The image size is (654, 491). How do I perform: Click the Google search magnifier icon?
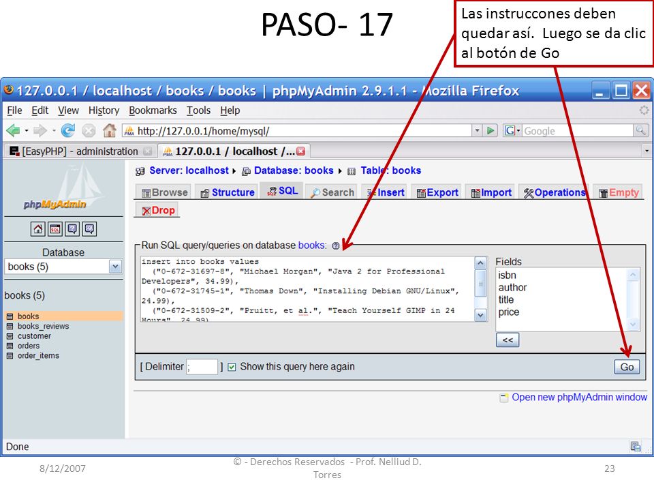640,131
